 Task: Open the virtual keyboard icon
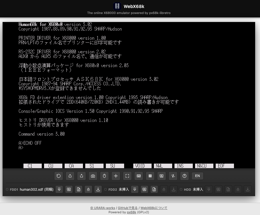(x=139, y=176)
